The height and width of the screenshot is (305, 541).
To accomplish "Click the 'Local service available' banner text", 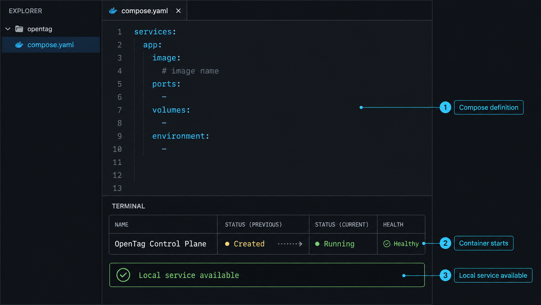I will (189, 275).
